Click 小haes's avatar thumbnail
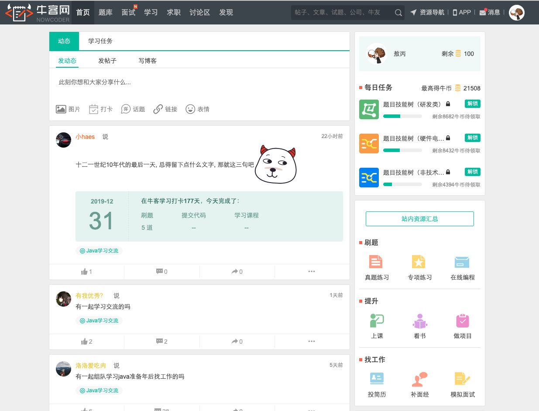 coord(64,140)
